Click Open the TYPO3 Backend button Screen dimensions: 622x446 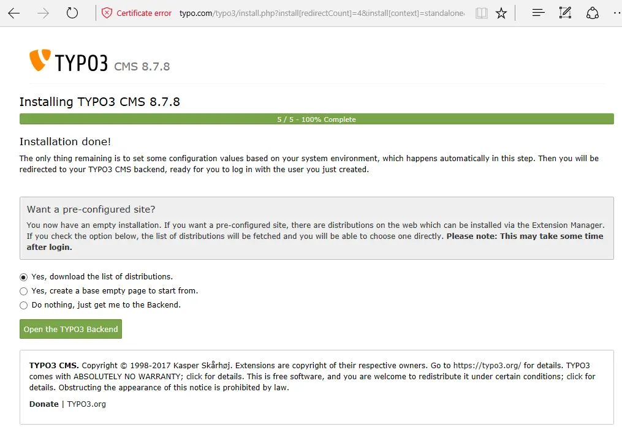tap(70, 329)
